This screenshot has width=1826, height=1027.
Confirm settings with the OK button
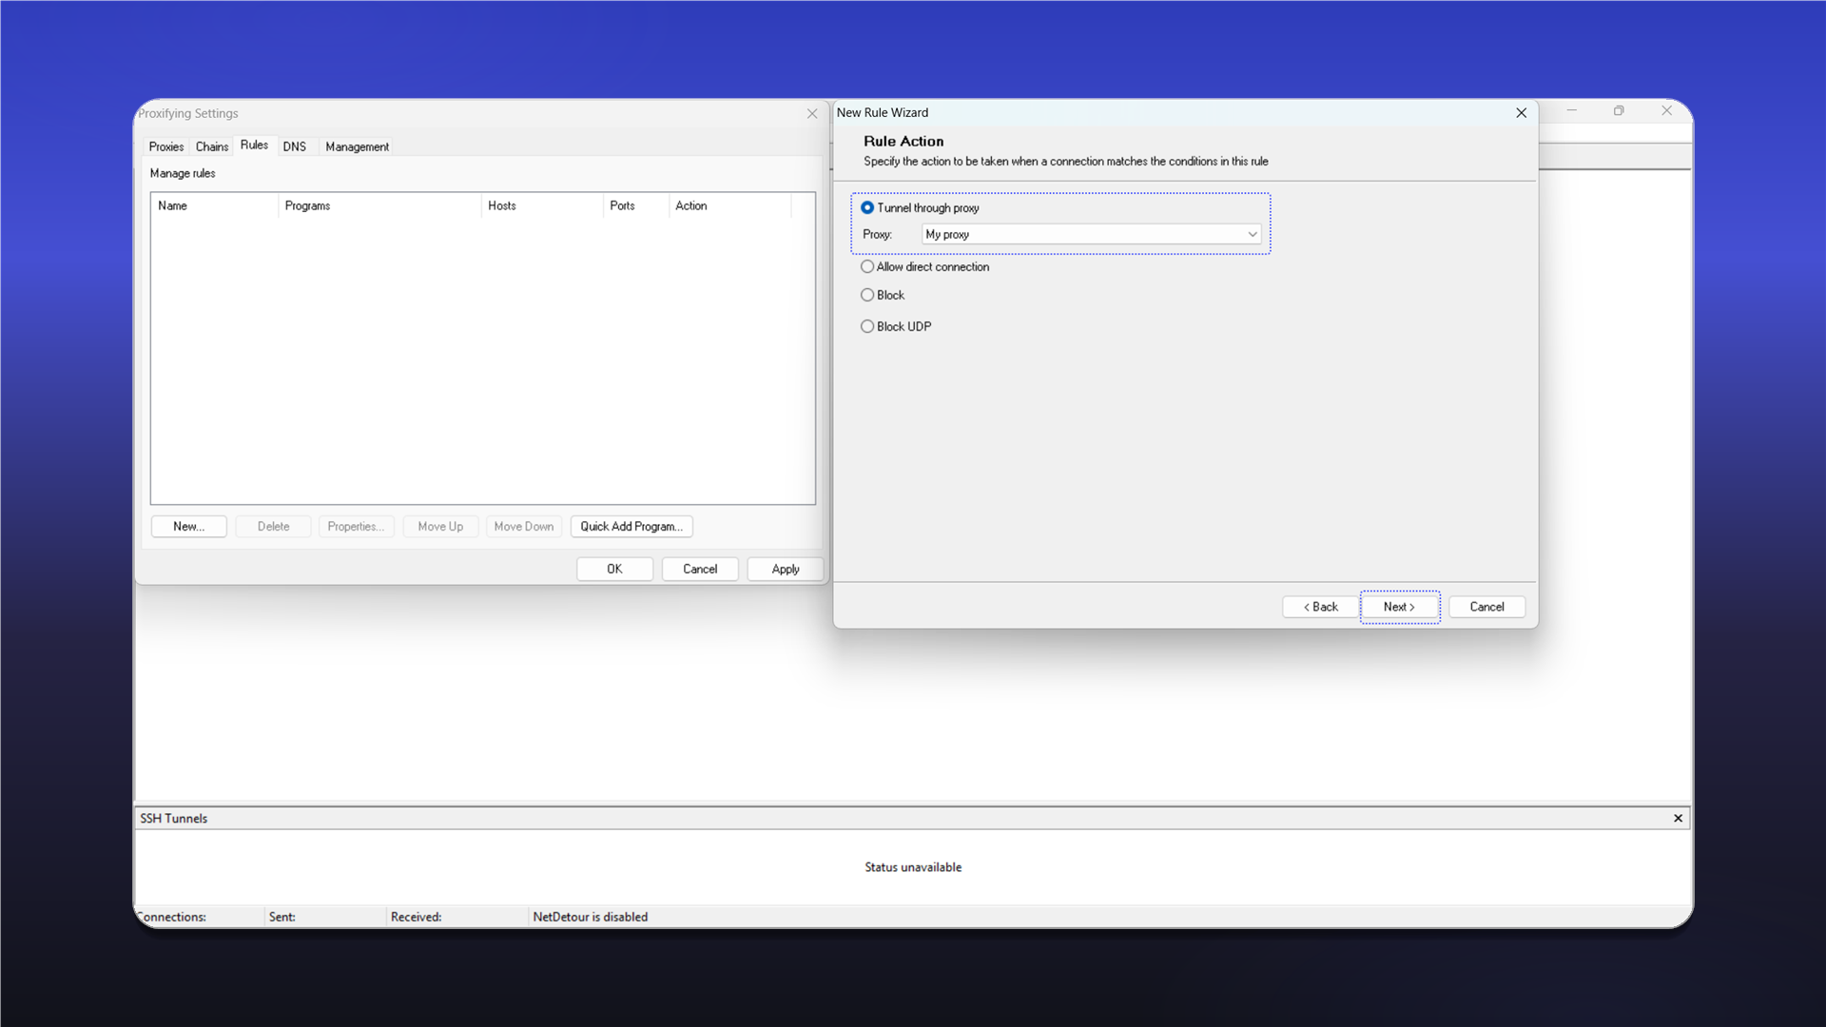point(614,569)
